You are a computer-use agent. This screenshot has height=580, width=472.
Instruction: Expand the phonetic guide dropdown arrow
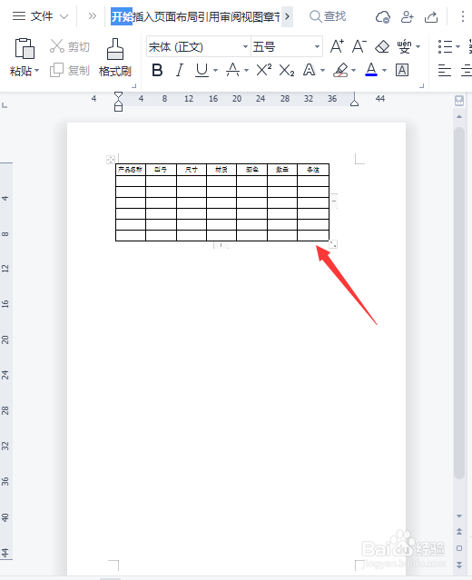(418, 47)
